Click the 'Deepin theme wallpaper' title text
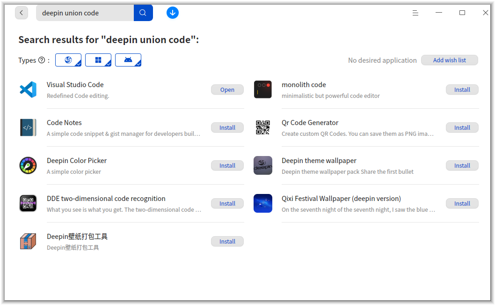The width and height of the screenshot is (495, 305). pos(319,161)
